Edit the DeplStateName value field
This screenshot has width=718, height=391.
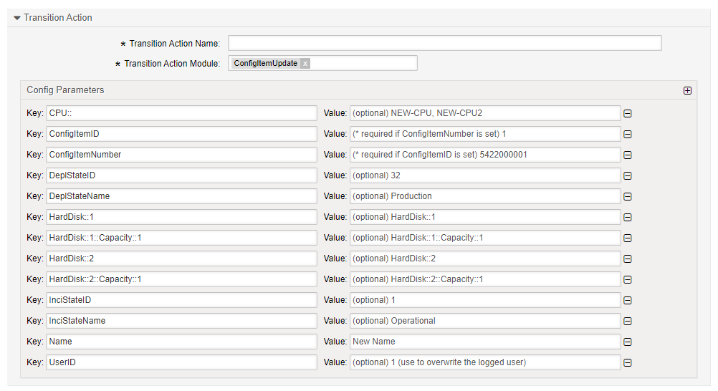tap(485, 196)
